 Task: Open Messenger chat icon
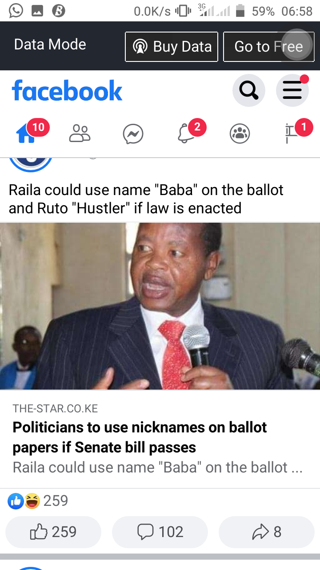(x=133, y=134)
